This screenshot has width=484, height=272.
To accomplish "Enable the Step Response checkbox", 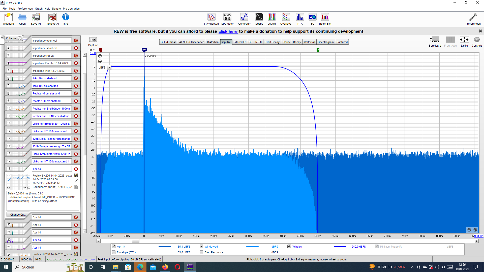I will (x=201, y=252).
